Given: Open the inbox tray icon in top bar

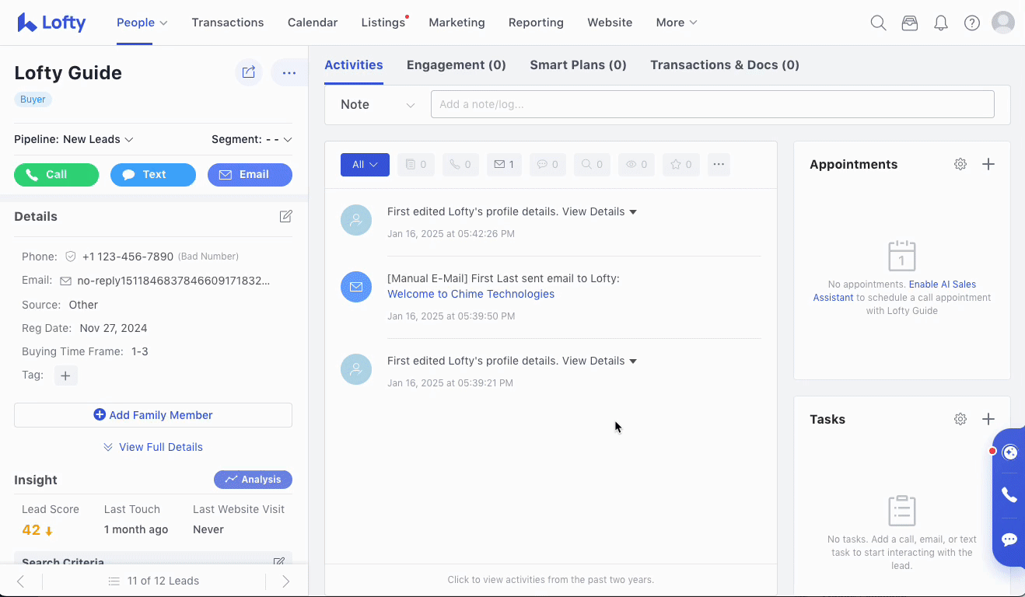Looking at the screenshot, I should (909, 23).
